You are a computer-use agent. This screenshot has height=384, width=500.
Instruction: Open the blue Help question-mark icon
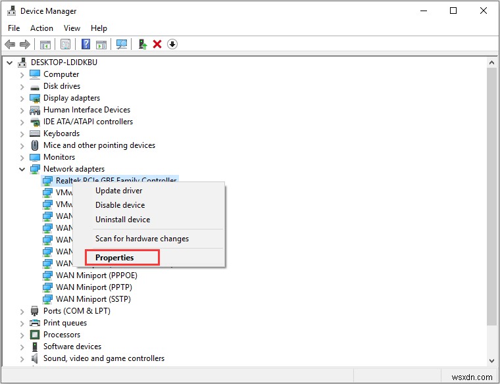pyautogui.click(x=86, y=44)
